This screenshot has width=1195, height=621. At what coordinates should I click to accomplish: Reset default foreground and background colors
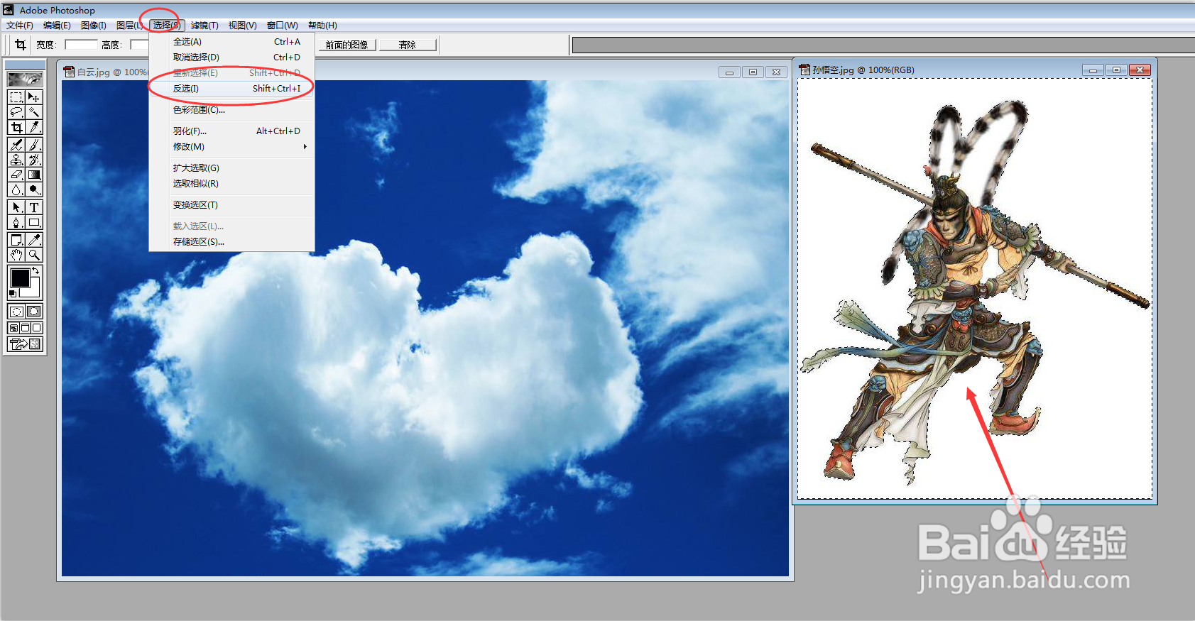(x=13, y=293)
